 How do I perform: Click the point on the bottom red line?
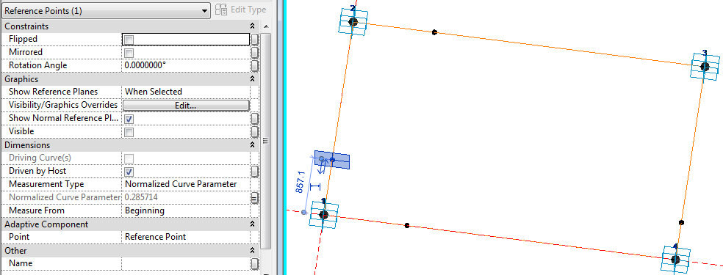point(407,225)
